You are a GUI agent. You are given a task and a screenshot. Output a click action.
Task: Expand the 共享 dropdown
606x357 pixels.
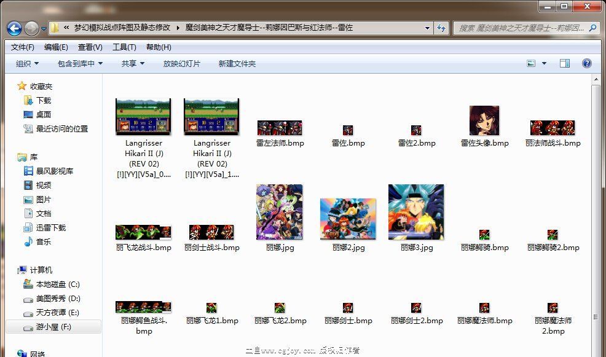[x=133, y=63]
